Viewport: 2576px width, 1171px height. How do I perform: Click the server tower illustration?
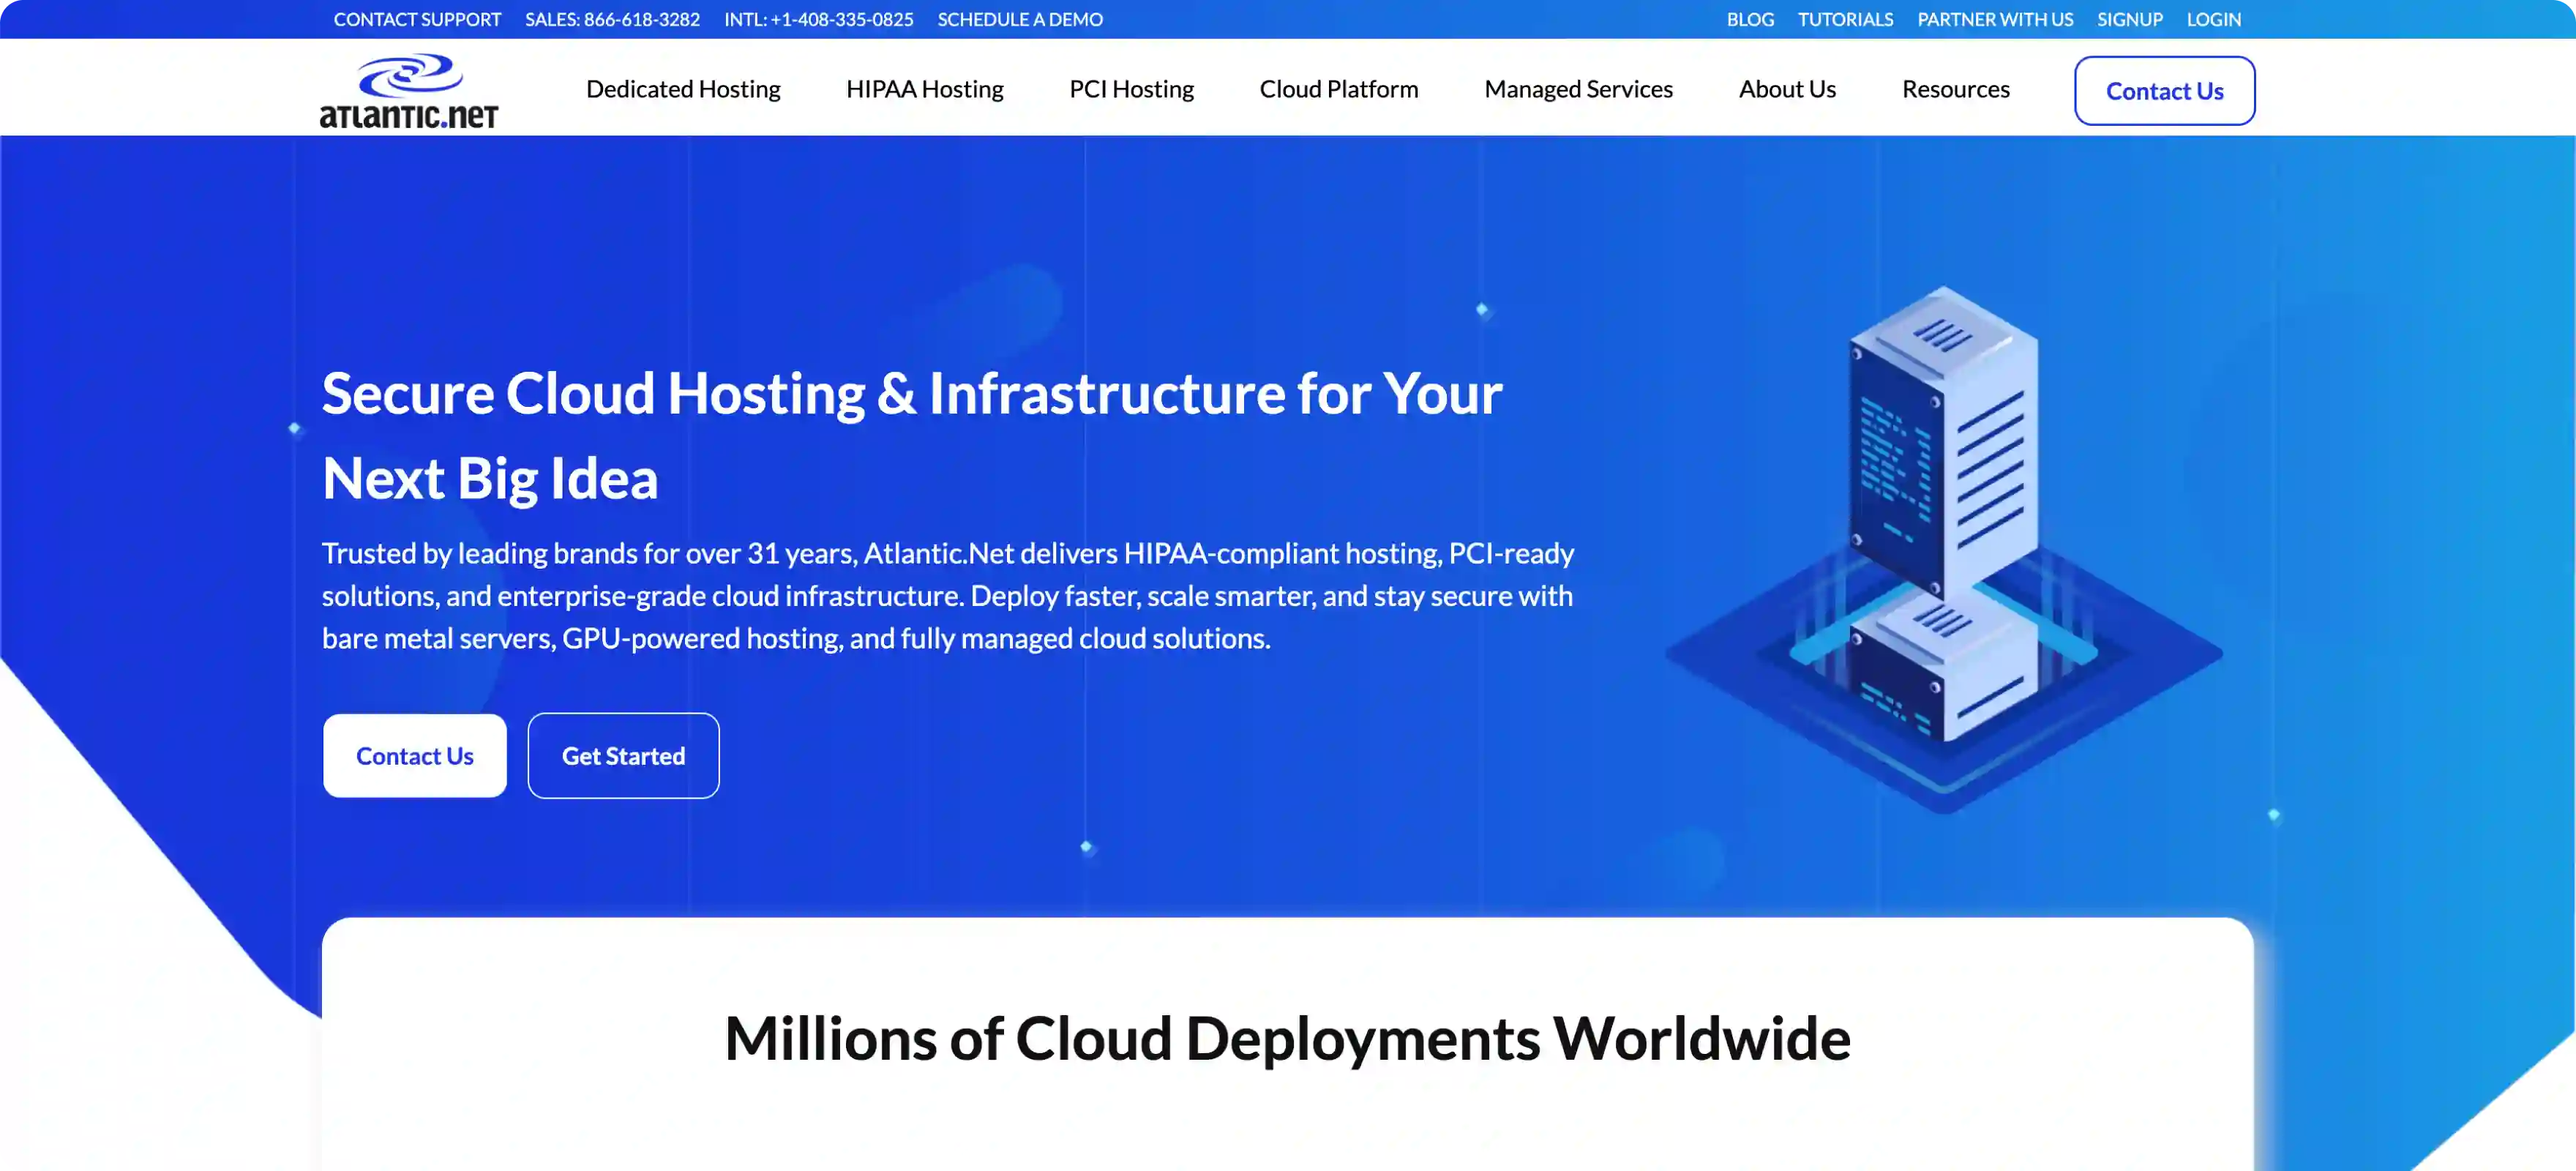coord(1943,550)
